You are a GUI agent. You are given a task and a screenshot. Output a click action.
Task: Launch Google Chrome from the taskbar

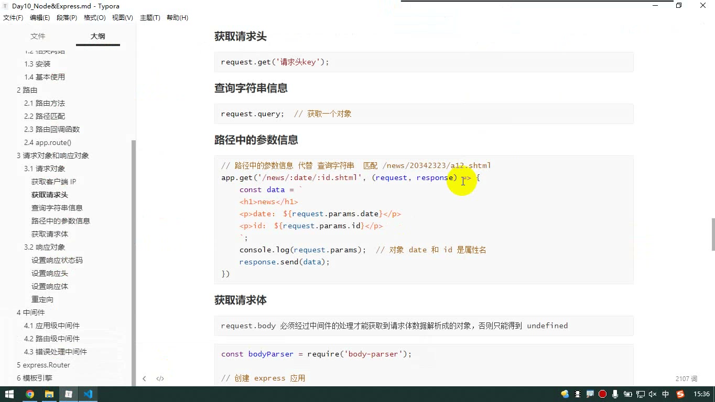[x=29, y=394]
